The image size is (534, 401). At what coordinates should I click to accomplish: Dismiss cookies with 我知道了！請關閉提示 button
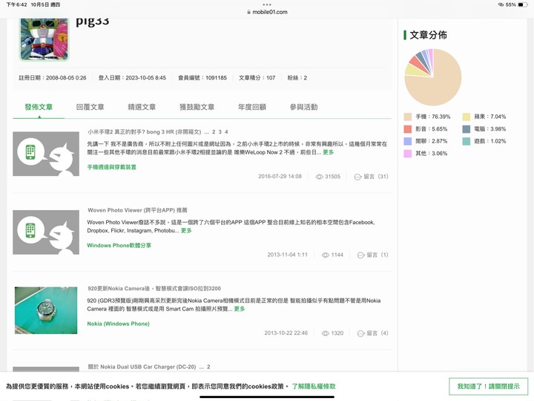pyautogui.click(x=488, y=386)
